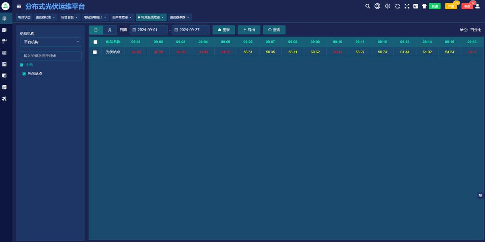Open the table-list sidebar icon
This screenshot has height=242, width=485.
click(x=4, y=53)
